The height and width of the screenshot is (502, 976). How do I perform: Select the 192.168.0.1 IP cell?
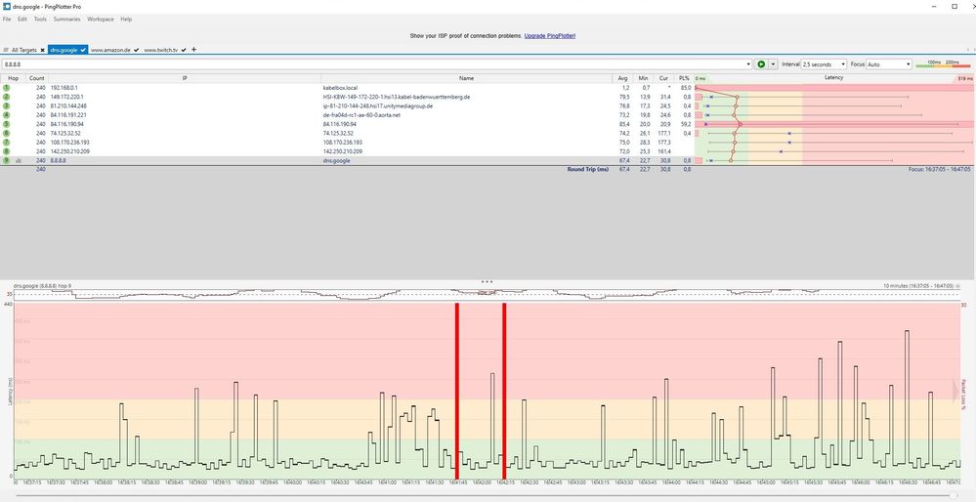pyautogui.click(x=64, y=88)
